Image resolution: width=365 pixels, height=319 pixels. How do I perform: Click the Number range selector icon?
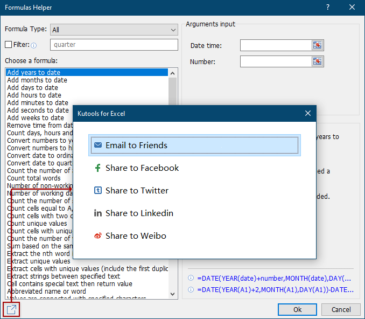(318, 61)
